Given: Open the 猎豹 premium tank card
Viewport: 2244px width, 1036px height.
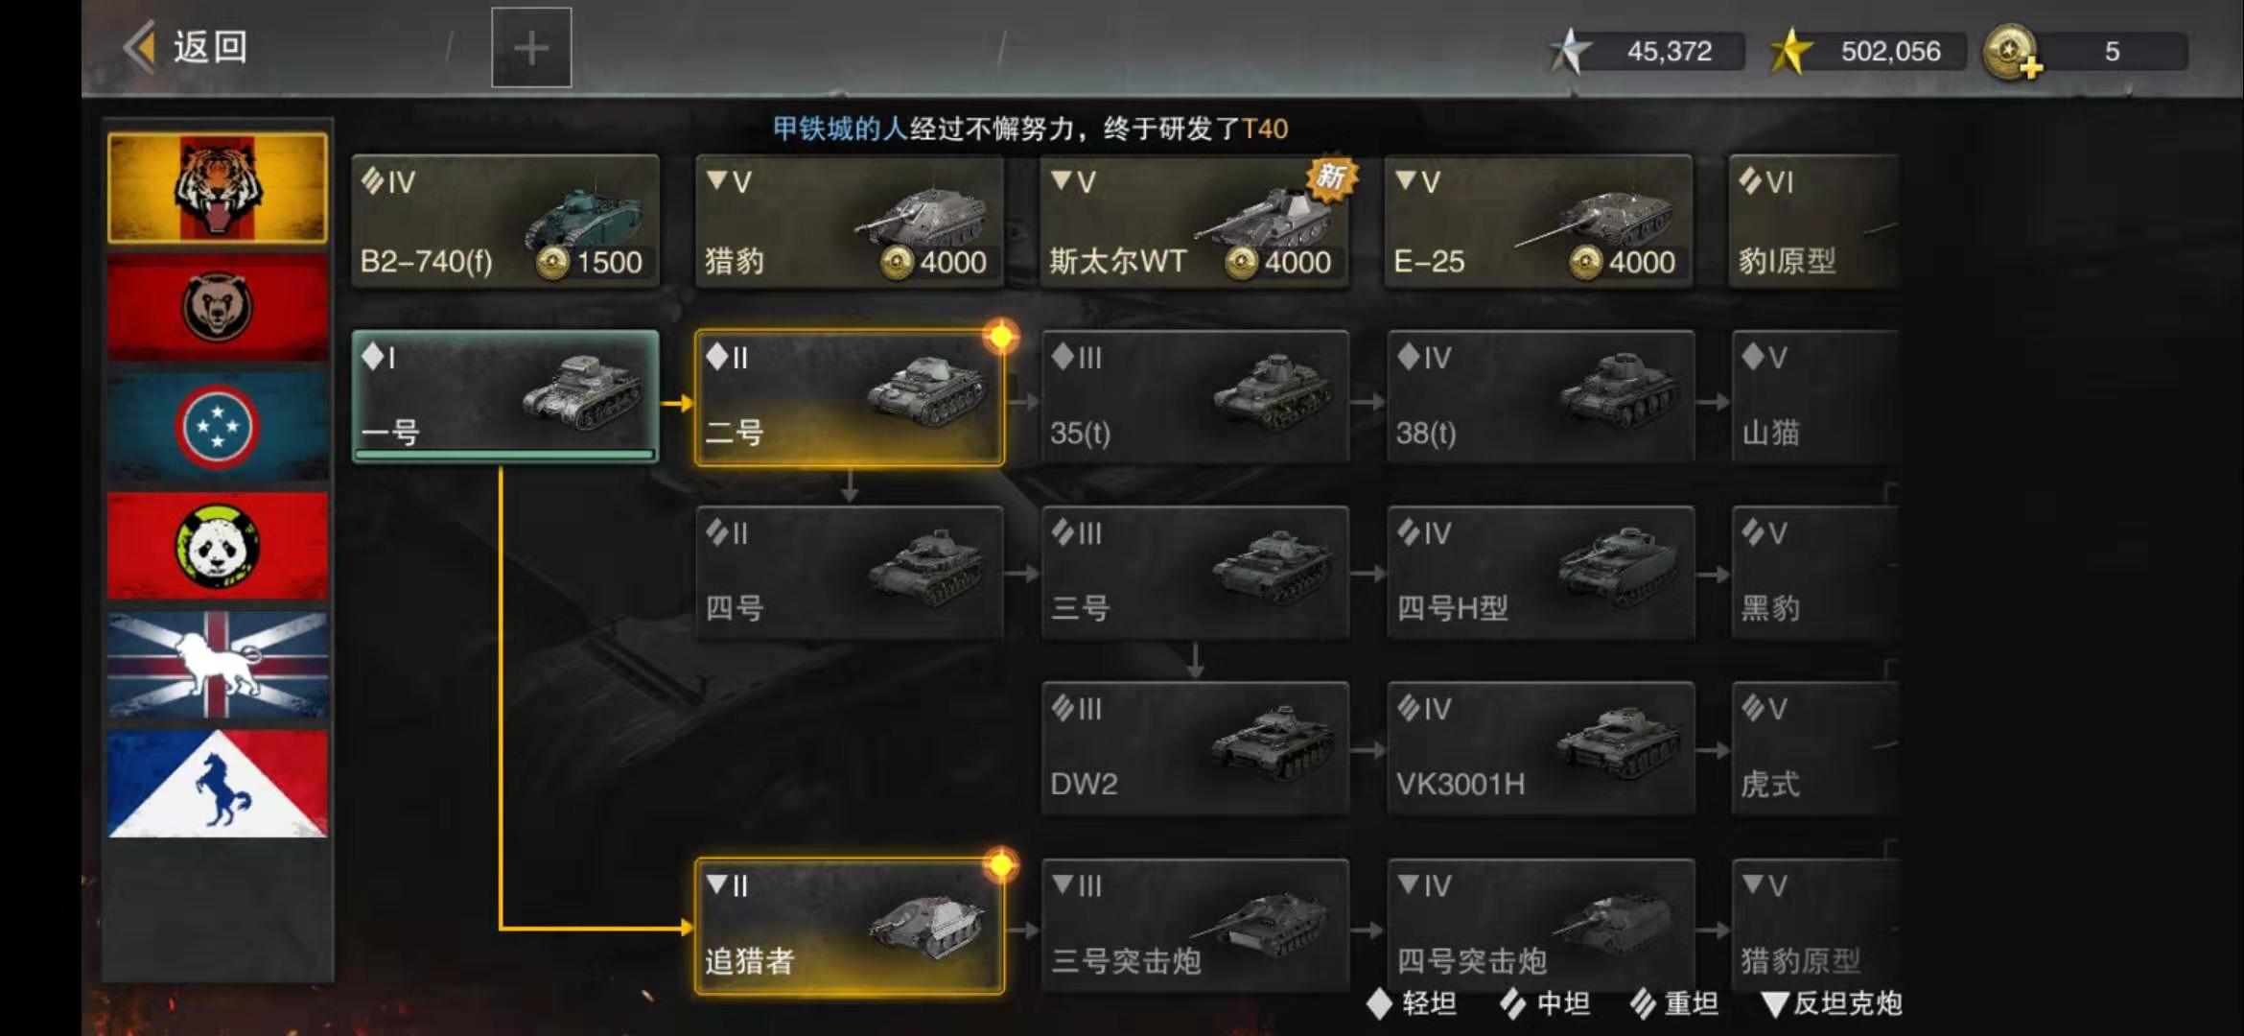Looking at the screenshot, I should (x=850, y=222).
